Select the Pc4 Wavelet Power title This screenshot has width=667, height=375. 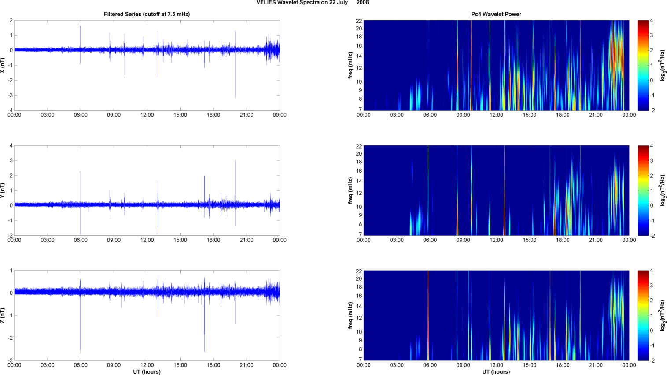coord(496,14)
